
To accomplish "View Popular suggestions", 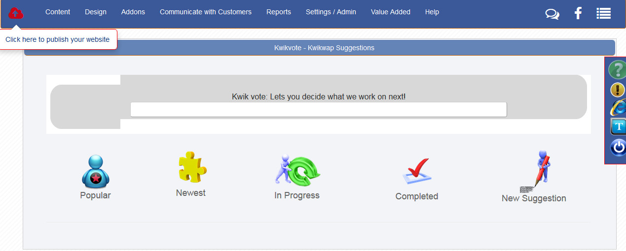I will tap(95, 177).
